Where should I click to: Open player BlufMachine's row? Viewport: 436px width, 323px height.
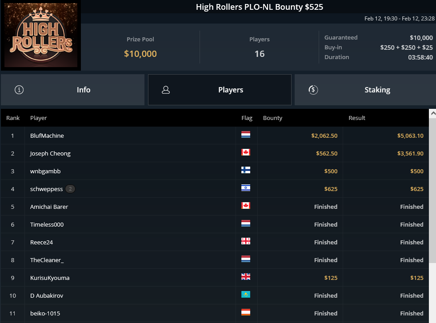pyautogui.click(x=215, y=136)
